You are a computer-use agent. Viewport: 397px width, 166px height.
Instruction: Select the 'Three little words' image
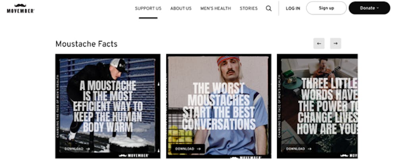tap(317, 106)
